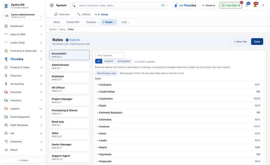This screenshot has height=165, width=270.
Task: Open the System settings gear icon
Action: (52, 5)
